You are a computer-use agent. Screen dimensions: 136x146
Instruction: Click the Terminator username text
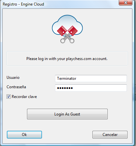click(67, 79)
